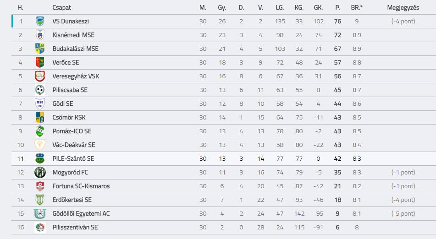Viewport: 436px width, 239px height.
Task: Select the Pilisszentiván SE team name
Action: point(75,228)
